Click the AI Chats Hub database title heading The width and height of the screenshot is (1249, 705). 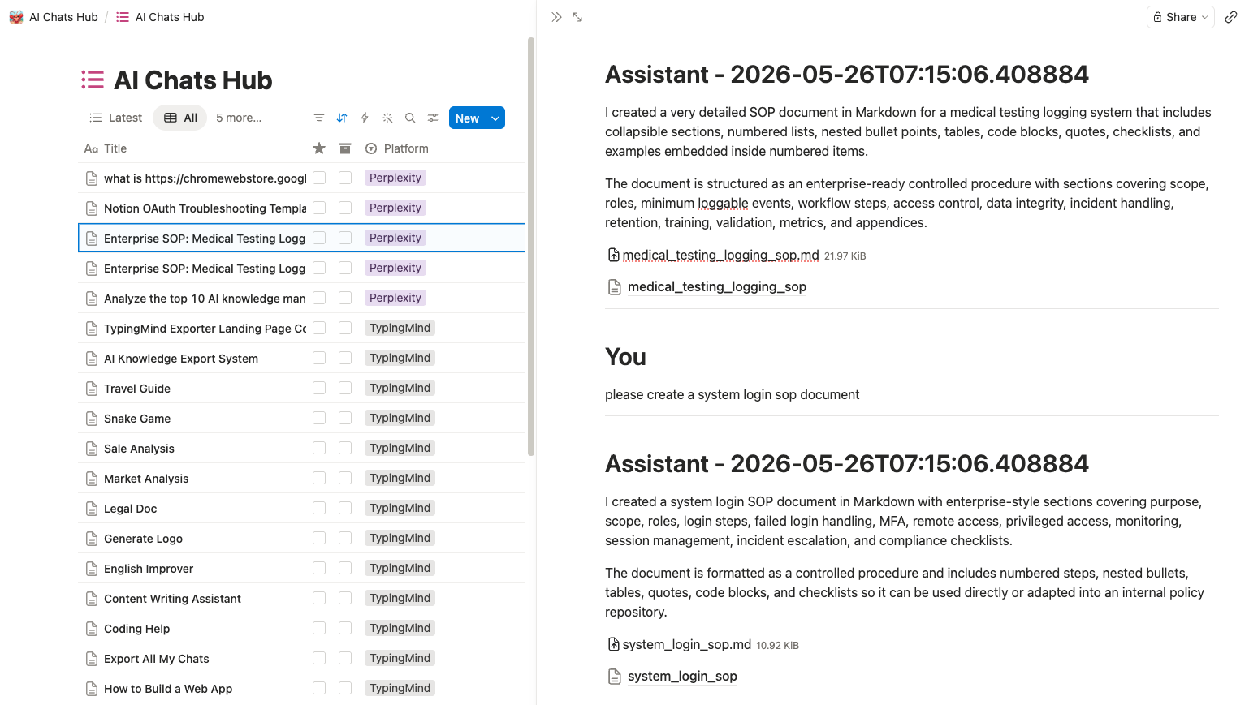(x=193, y=80)
